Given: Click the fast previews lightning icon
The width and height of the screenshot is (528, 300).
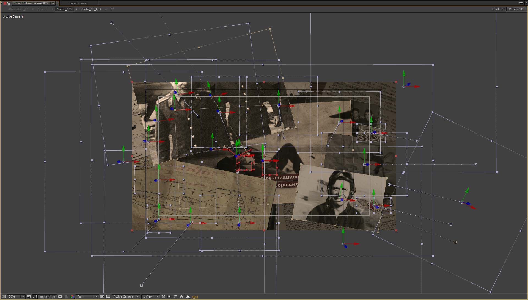Looking at the screenshot, I should (x=169, y=297).
